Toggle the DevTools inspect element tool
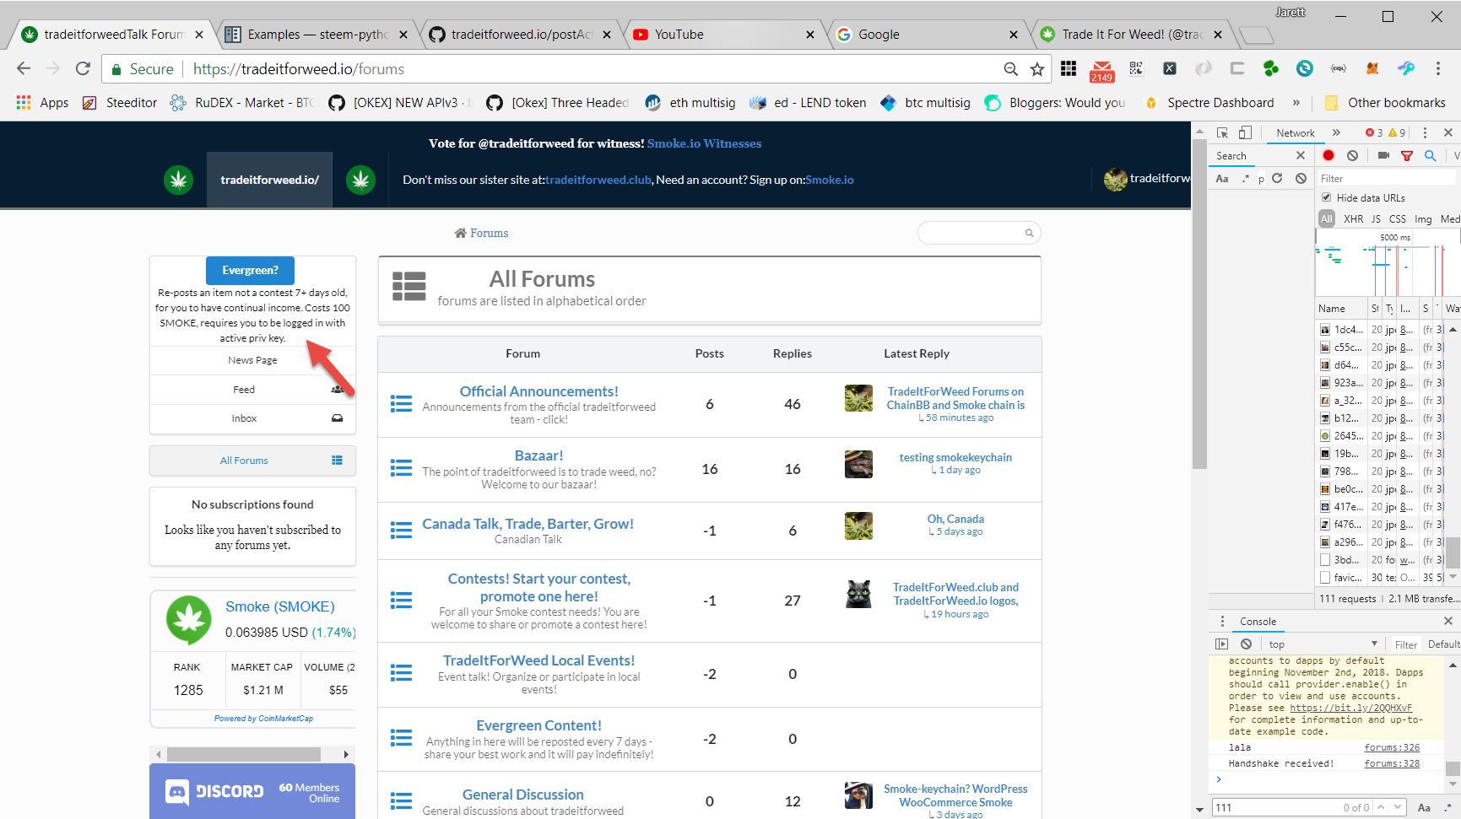The height and width of the screenshot is (819, 1461). pyautogui.click(x=1222, y=132)
